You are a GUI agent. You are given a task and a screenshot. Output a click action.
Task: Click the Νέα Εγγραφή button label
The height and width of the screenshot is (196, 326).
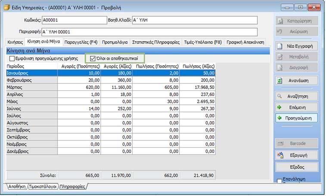click(x=299, y=46)
